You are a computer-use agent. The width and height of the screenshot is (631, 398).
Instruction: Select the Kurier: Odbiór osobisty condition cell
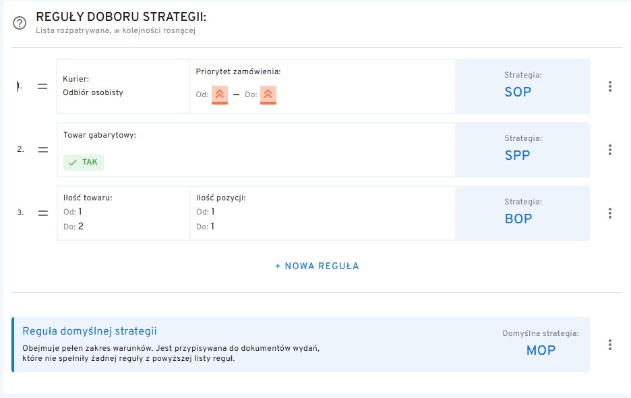(123, 86)
